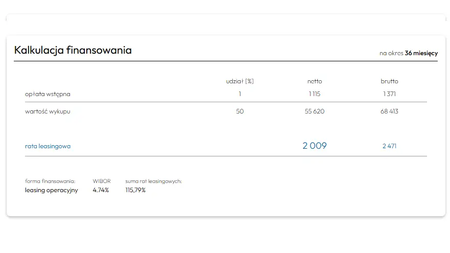450x253 pixels.
Task: Click the large netto installment 2 009
Action: (x=315, y=146)
